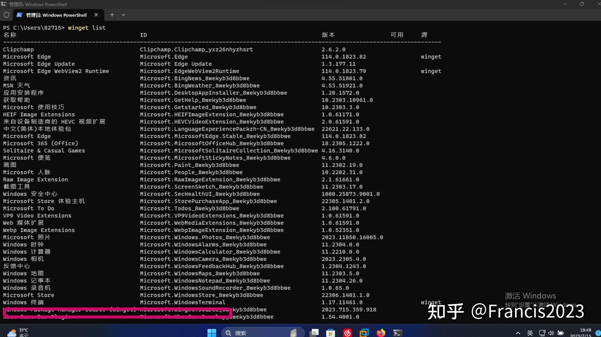601x337 pixels.
Task: Click ID Microsoft.WindowsFeedbackHub_8wekyb3d8bbwe
Action: 212,266
